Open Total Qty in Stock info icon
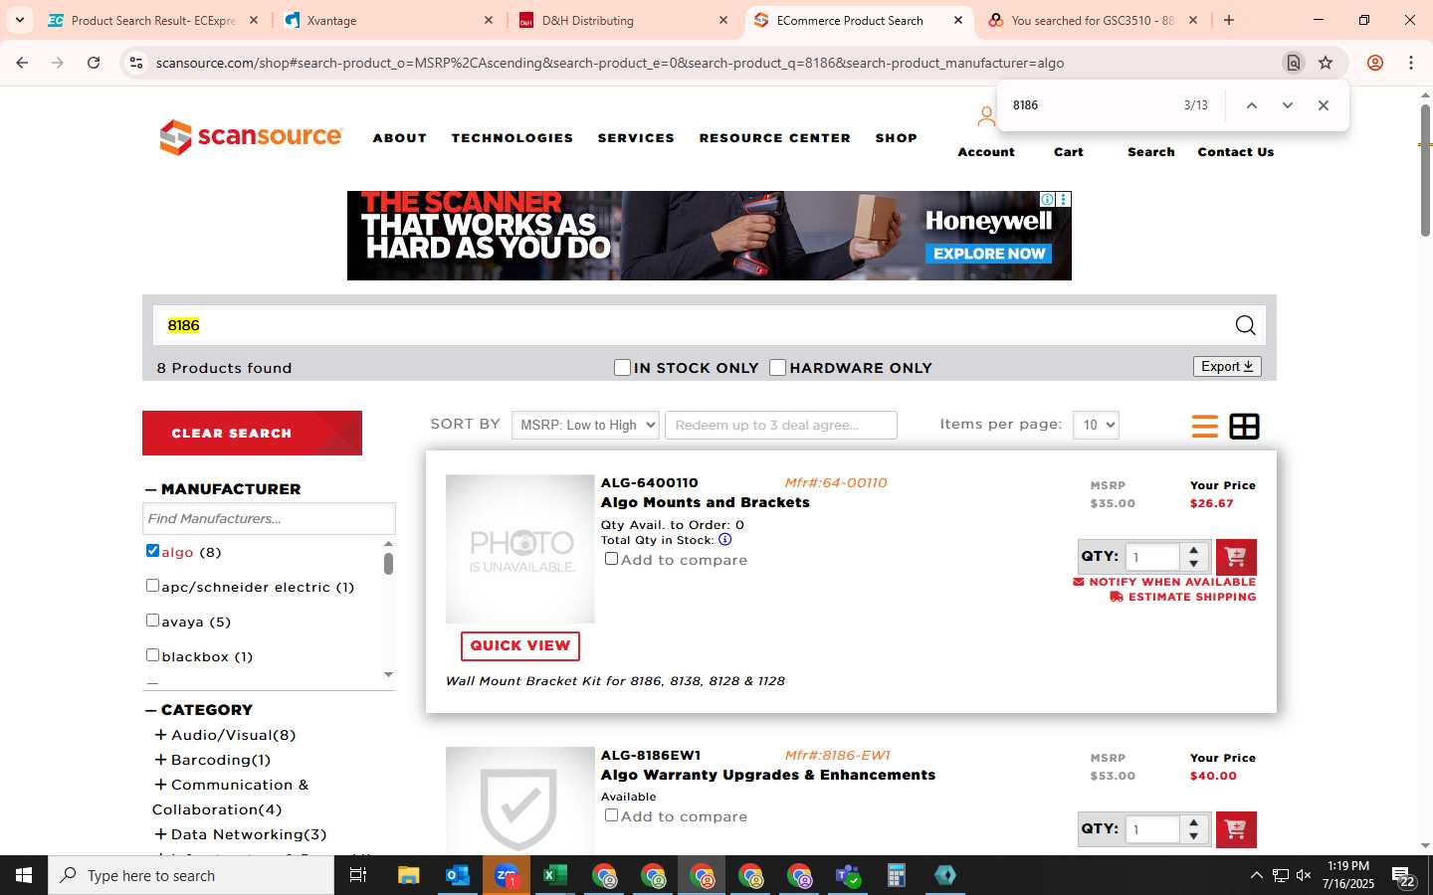The image size is (1433, 895). [x=724, y=540]
